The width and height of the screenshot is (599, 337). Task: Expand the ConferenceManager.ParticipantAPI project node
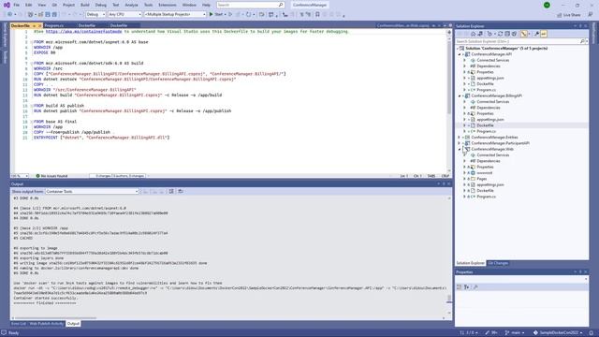click(460, 143)
